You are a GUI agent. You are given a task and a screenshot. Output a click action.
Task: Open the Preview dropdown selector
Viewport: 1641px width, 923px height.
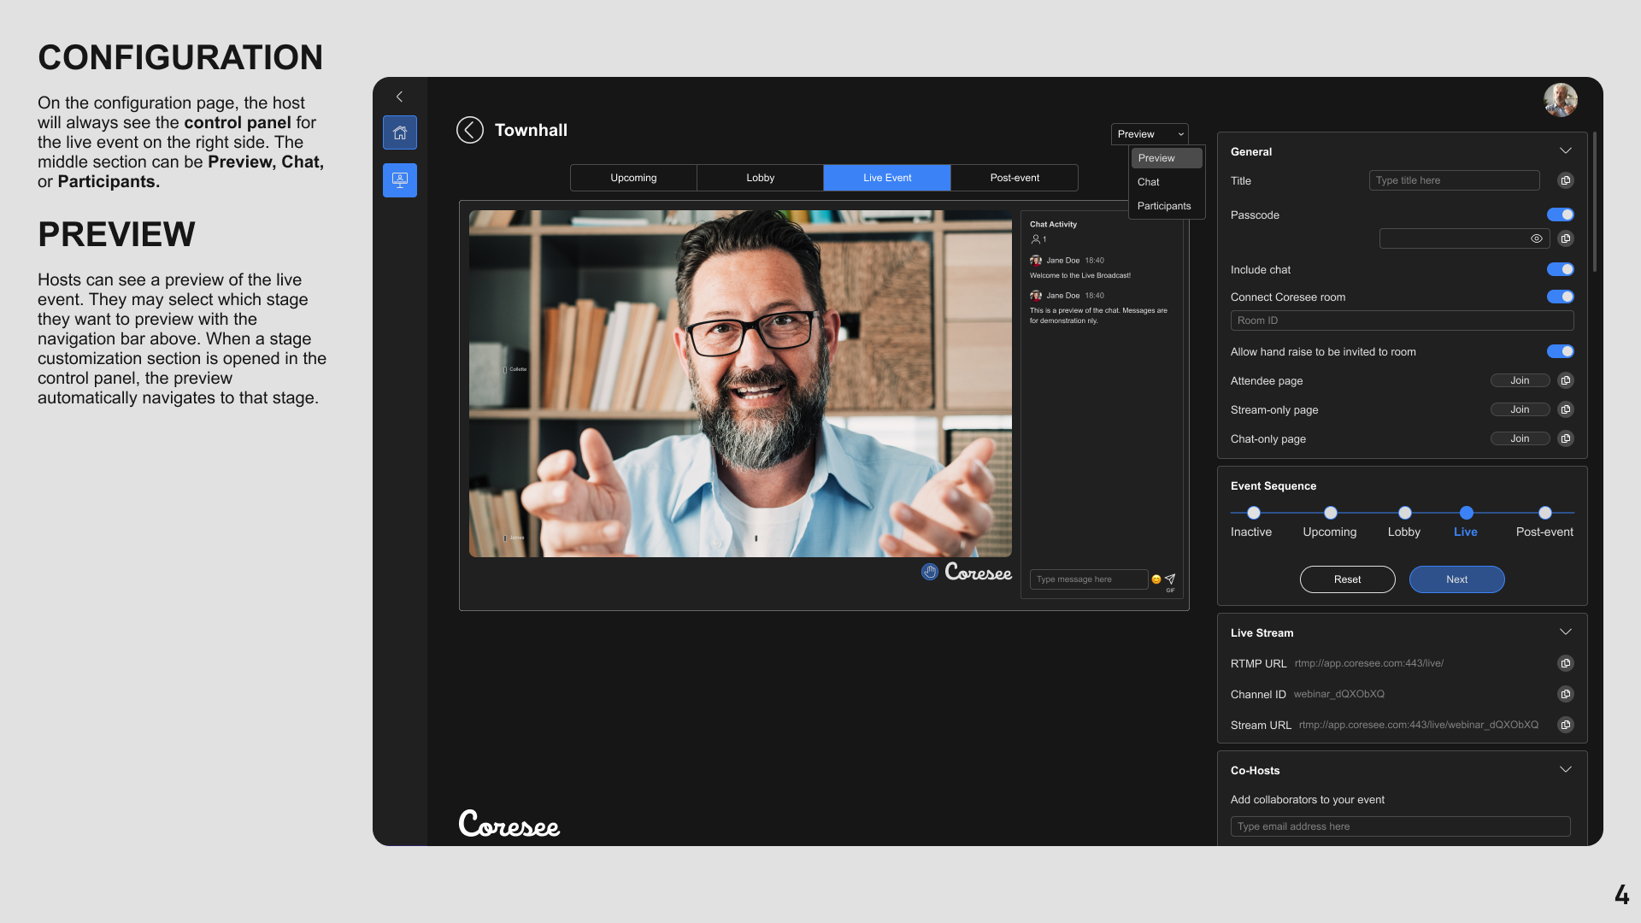click(x=1149, y=134)
